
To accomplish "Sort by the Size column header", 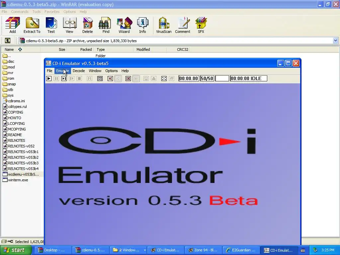I will [54, 49].
